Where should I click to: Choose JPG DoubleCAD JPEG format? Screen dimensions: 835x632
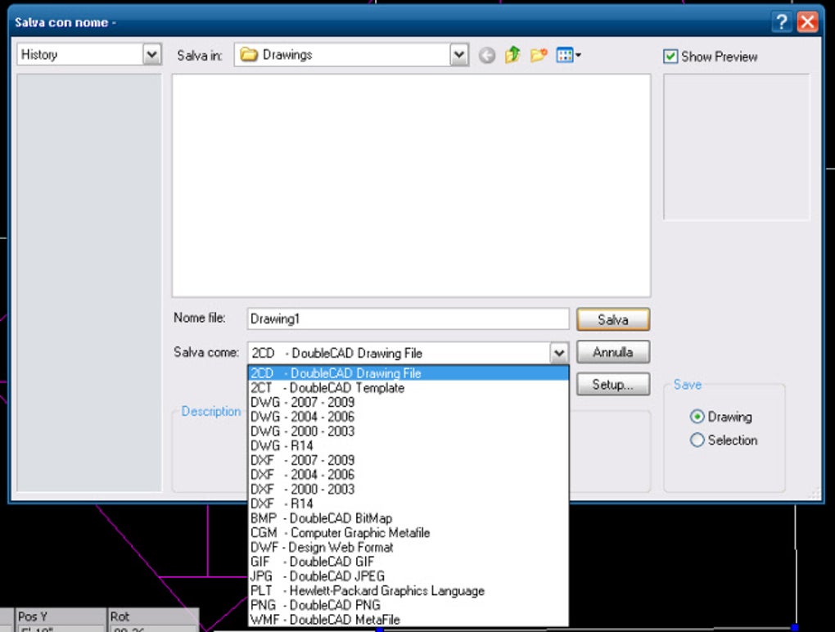pos(408,576)
